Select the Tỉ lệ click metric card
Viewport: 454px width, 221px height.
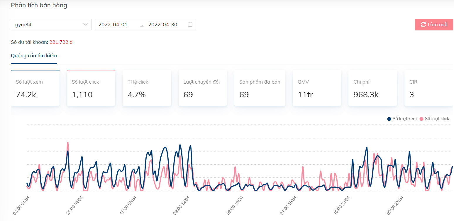tap(147, 88)
